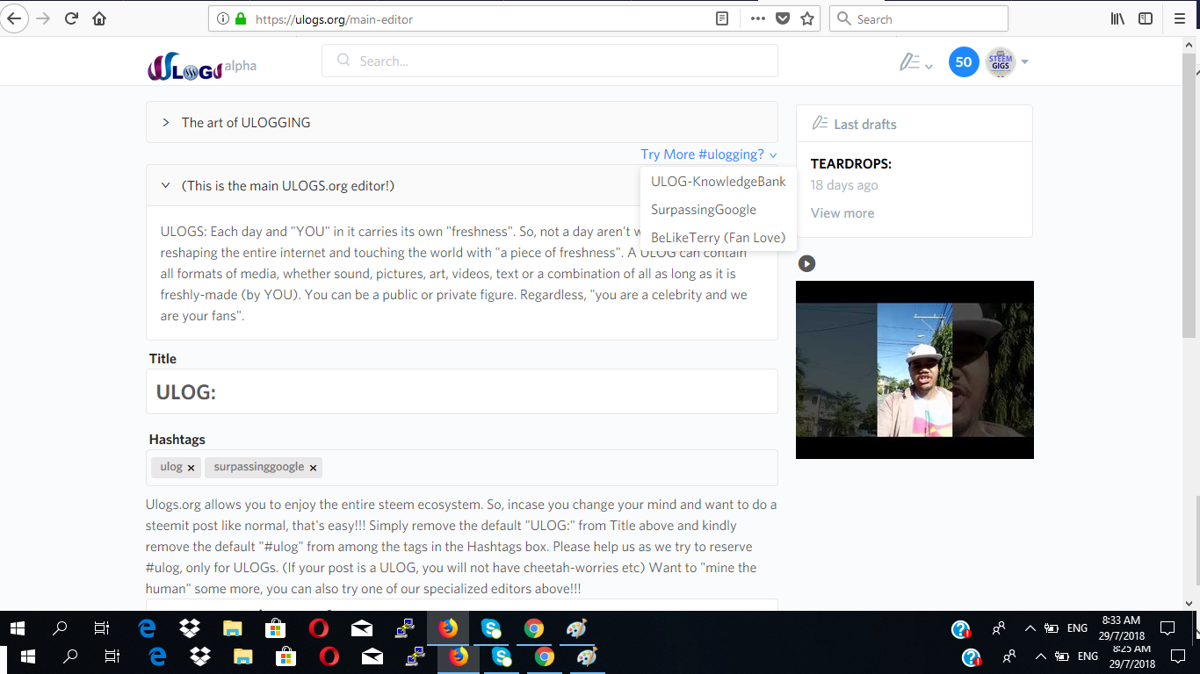Screen dimensions: 1200x674
Task: Open the TEARDROPS: draft
Action: pos(851,164)
